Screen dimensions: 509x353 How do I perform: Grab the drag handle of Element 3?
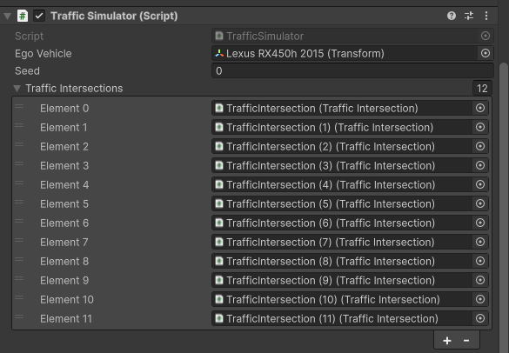[x=19, y=163]
